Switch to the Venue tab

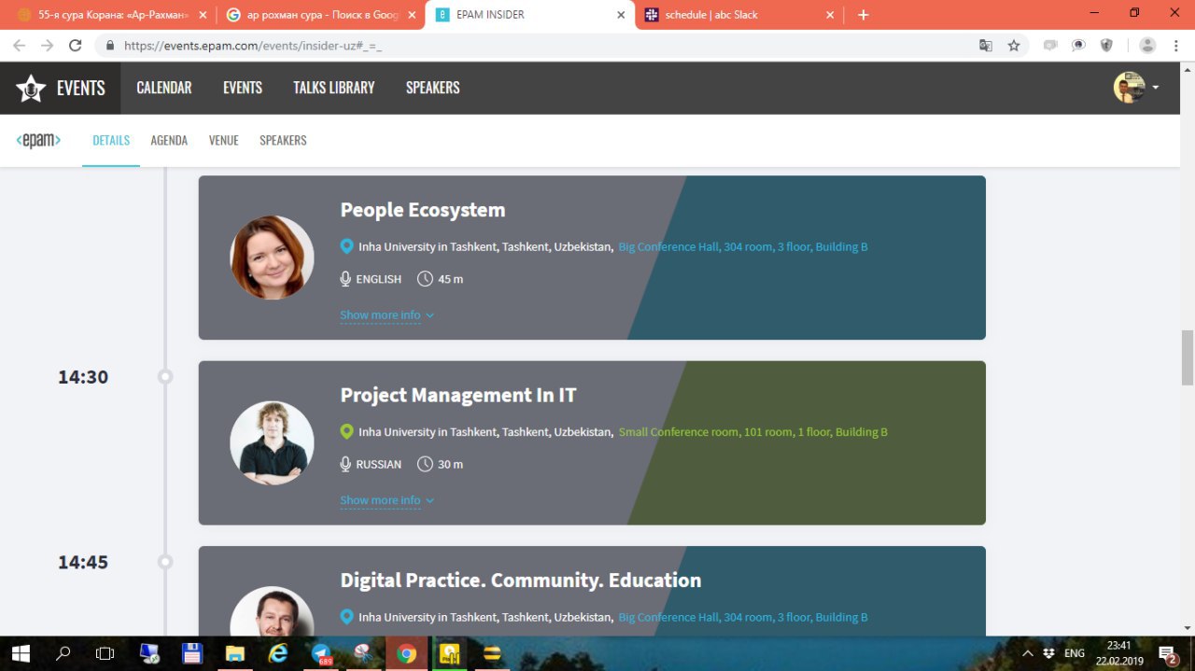tap(224, 140)
